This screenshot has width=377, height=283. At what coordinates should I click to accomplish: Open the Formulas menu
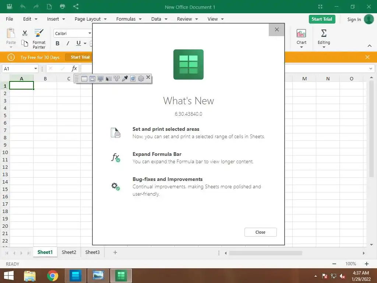[129, 19]
